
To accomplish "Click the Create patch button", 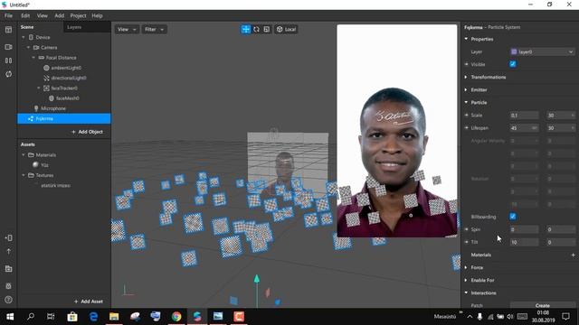I will [x=543, y=305].
